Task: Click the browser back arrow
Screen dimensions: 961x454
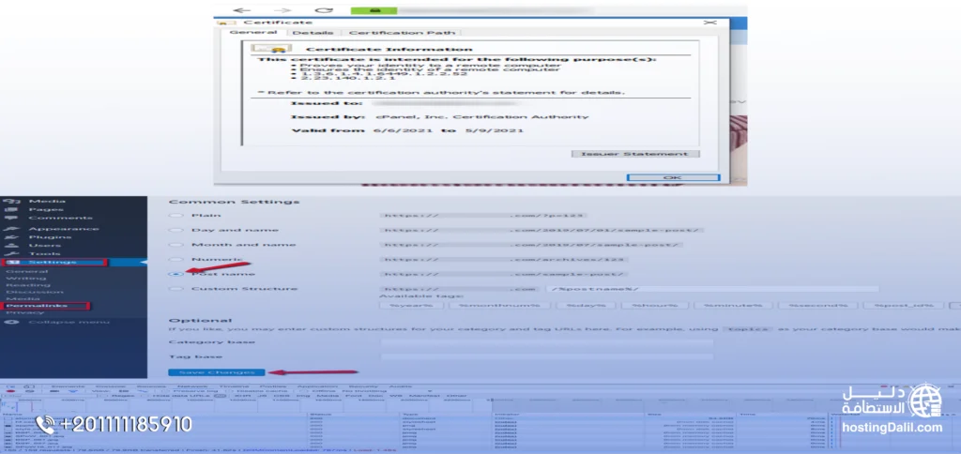Action: [242, 10]
